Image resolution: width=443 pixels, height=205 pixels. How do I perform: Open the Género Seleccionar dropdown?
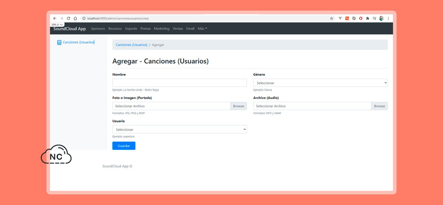320,83
